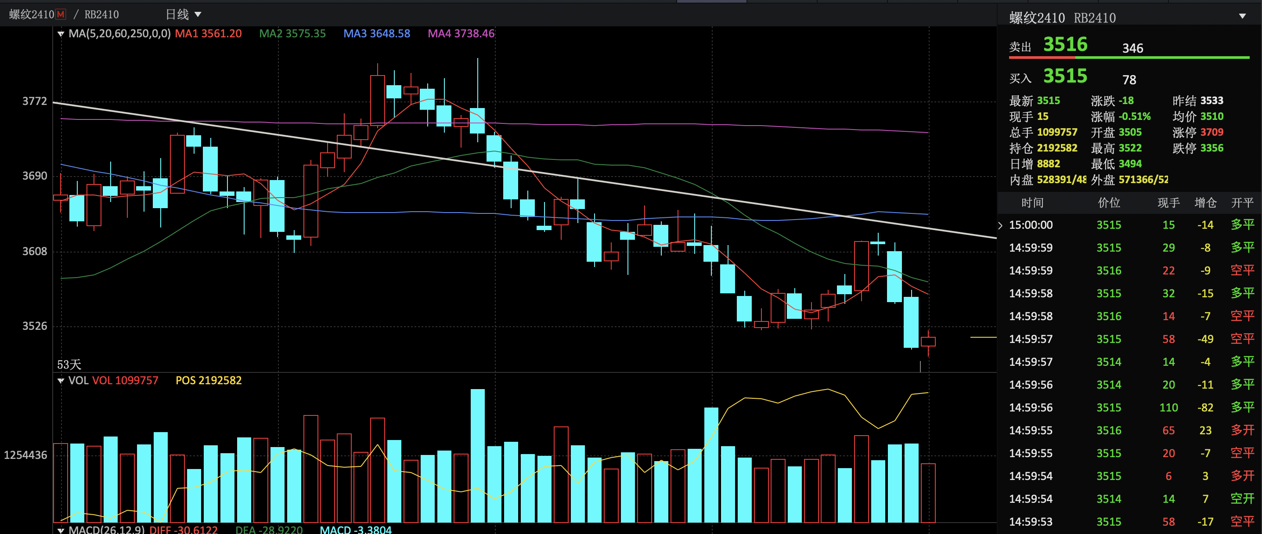Click the 最低 3494 field

[x=1116, y=164]
